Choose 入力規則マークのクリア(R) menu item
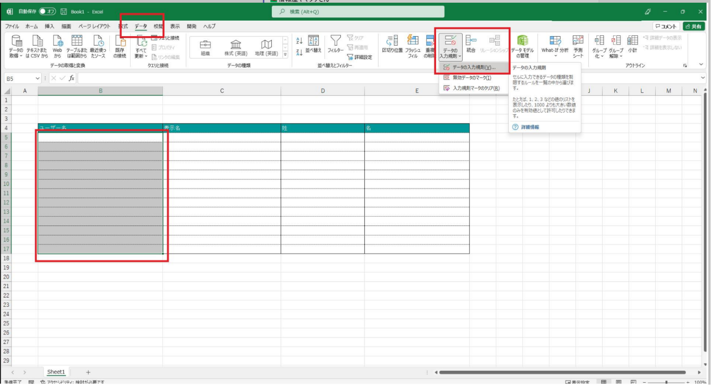711x385 pixels. pos(474,88)
